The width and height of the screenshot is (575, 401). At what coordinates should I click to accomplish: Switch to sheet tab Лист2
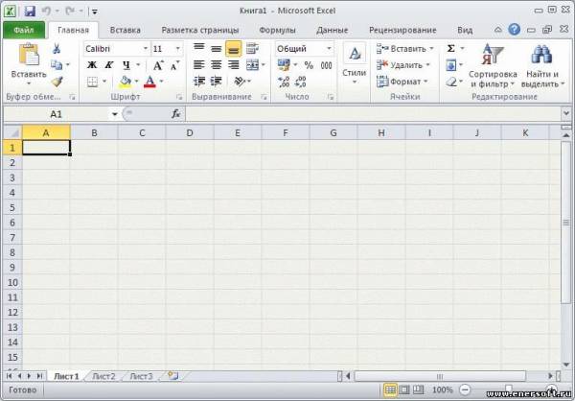(103, 376)
